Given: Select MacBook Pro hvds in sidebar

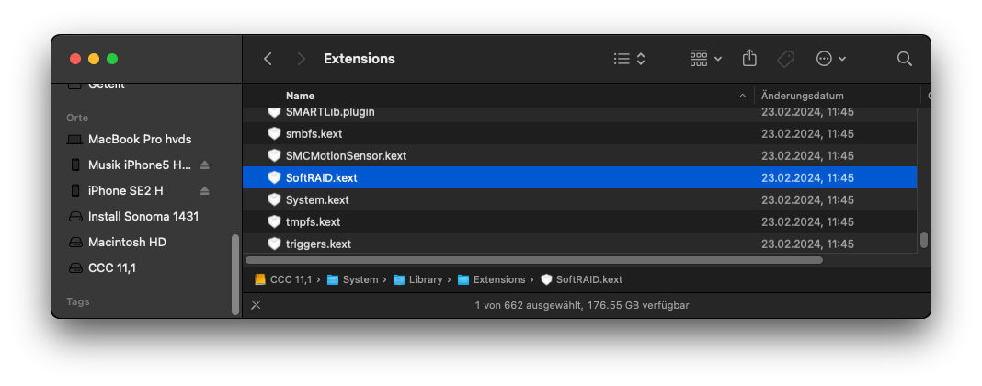Looking at the screenshot, I should coord(139,140).
